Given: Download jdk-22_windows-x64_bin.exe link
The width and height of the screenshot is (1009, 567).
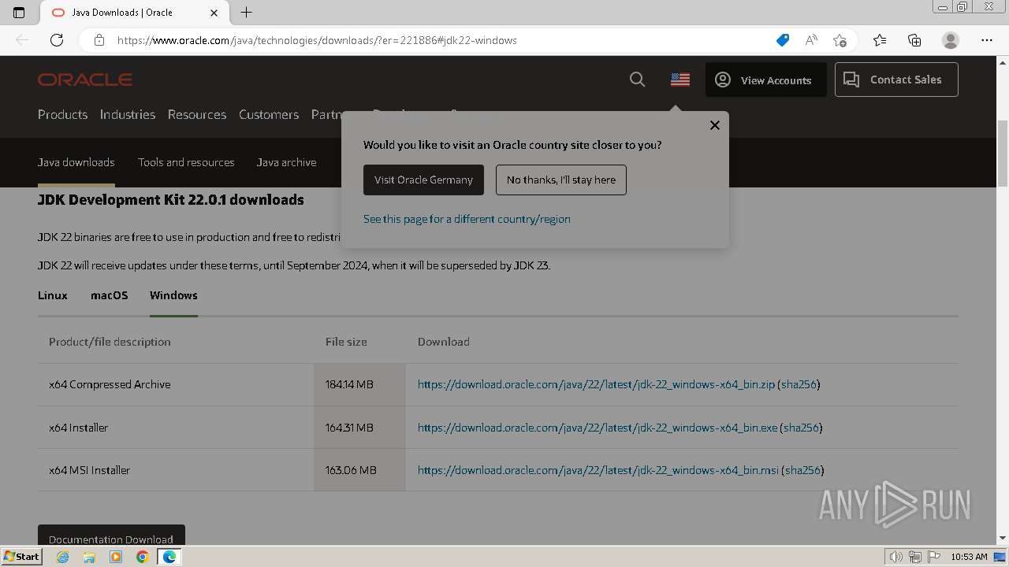Looking at the screenshot, I should (598, 428).
